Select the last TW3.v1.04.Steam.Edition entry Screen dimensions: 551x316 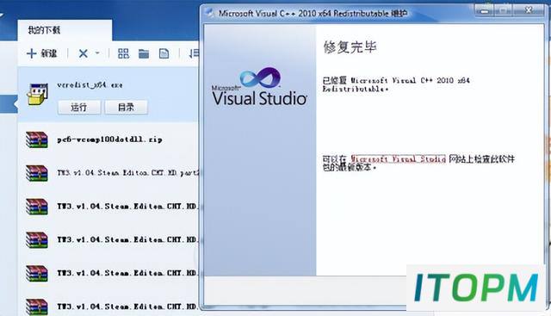(128, 307)
